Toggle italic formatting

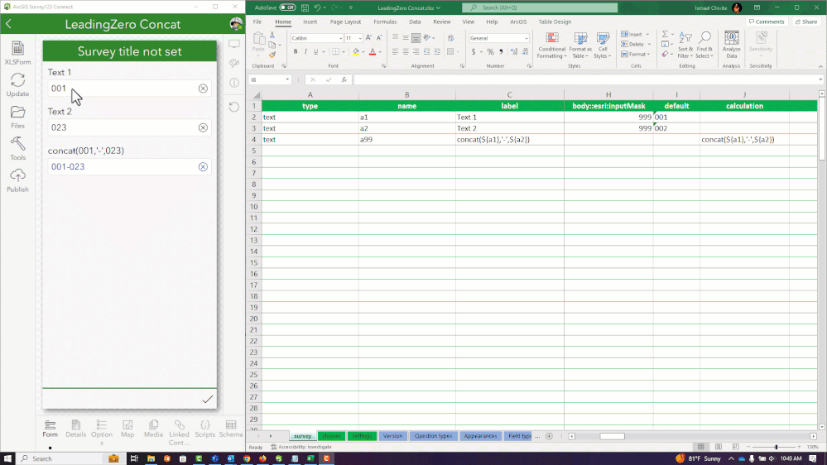pyautogui.click(x=305, y=51)
